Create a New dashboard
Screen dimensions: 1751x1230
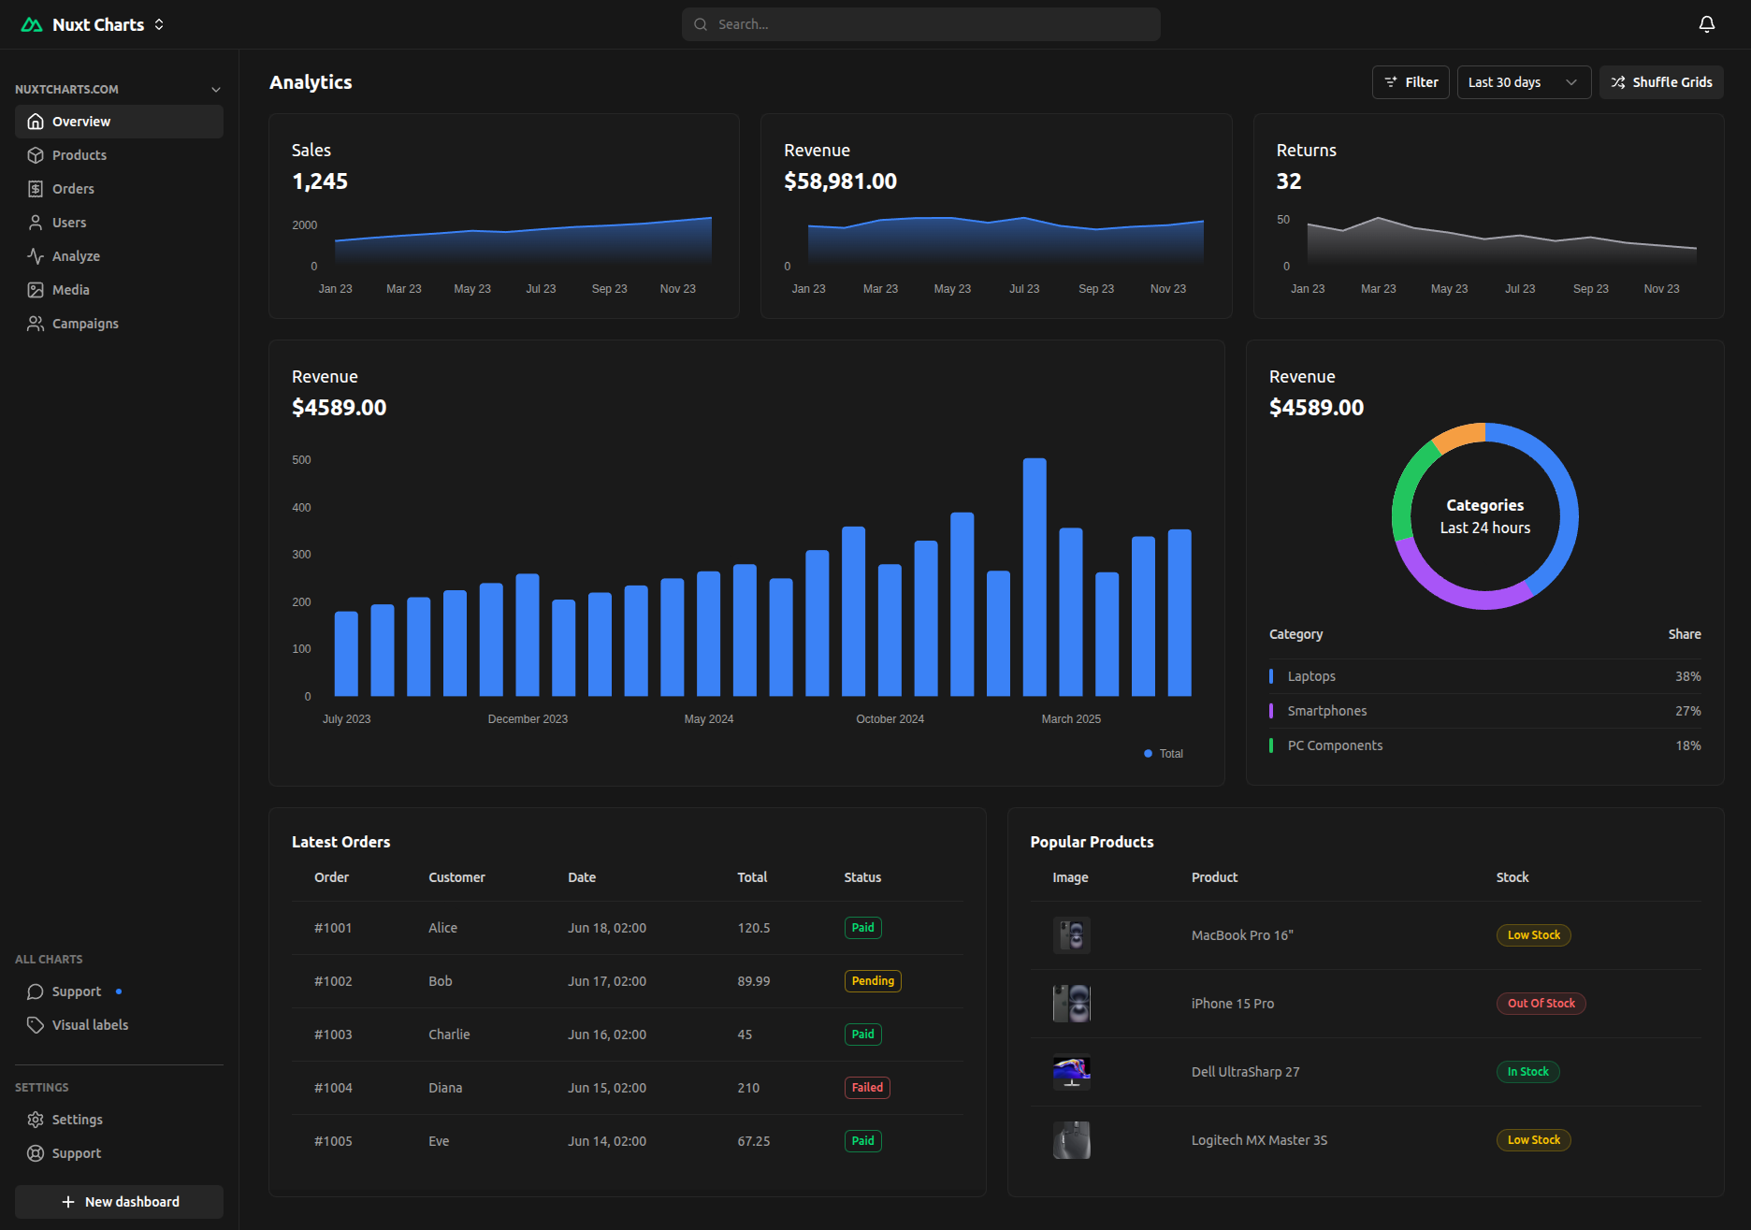click(x=119, y=1202)
